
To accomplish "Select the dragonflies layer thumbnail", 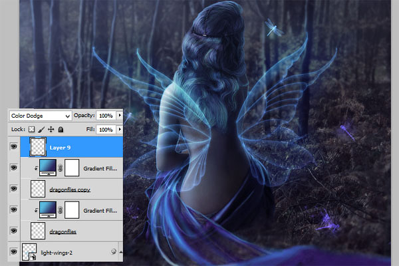I will click(x=38, y=231).
